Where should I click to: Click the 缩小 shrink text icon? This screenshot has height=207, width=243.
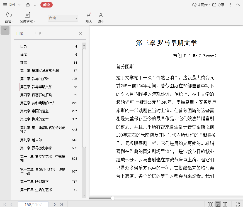[101, 17]
